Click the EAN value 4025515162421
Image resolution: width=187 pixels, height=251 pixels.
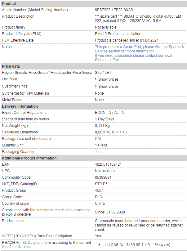pyautogui.click(x=108, y=164)
